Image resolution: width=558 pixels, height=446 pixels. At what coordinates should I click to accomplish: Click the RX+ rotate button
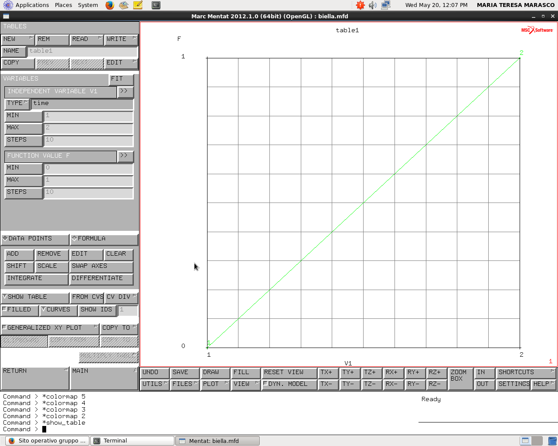pos(393,373)
